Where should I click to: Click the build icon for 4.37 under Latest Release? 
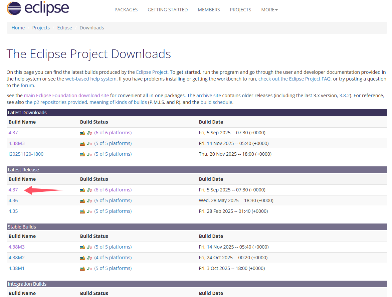[x=82, y=190]
